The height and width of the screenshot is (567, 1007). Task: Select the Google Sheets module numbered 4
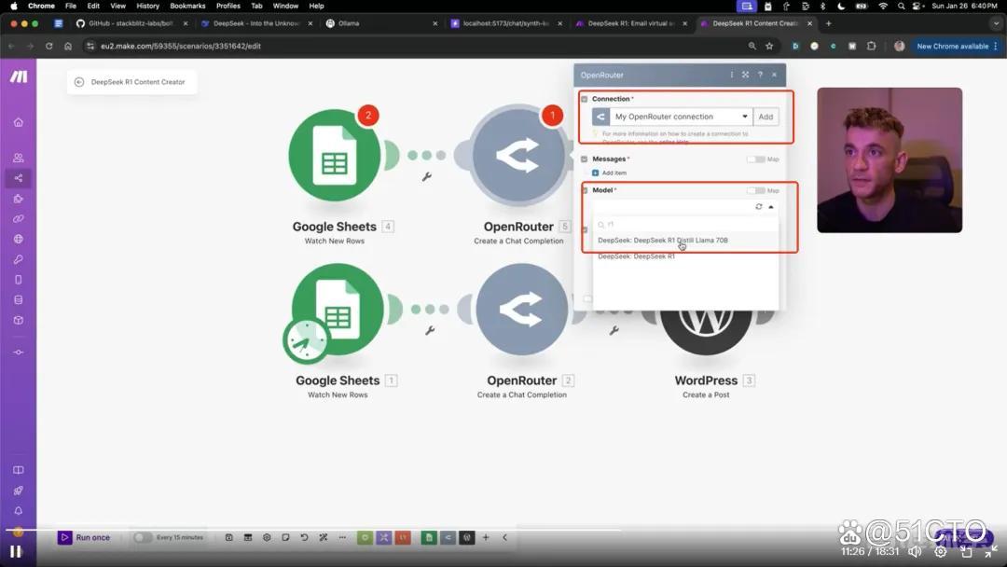coord(335,156)
